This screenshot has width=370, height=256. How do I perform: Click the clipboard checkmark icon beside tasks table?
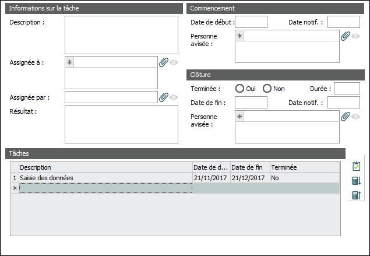356,167
